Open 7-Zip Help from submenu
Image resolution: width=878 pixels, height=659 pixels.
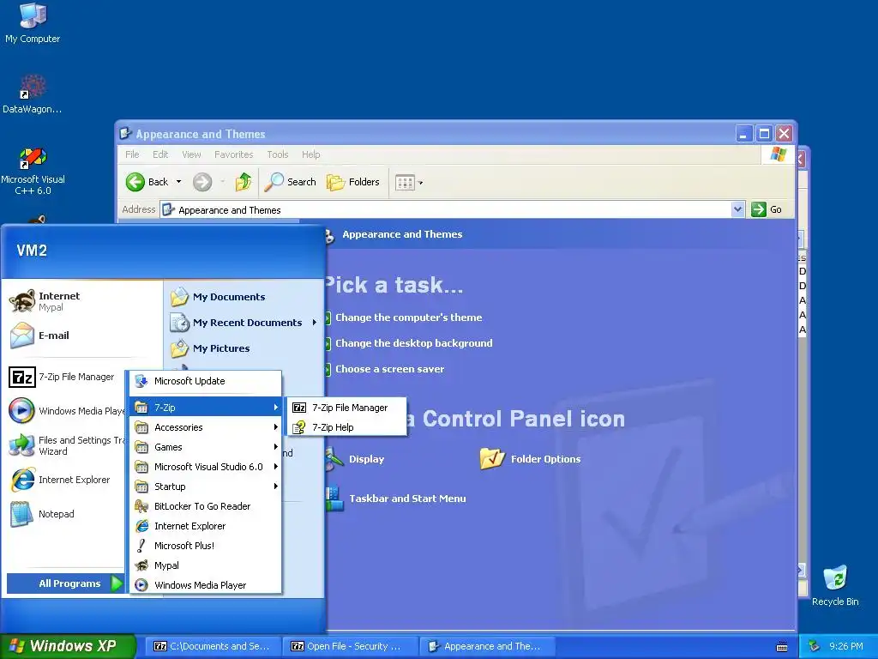(x=346, y=427)
